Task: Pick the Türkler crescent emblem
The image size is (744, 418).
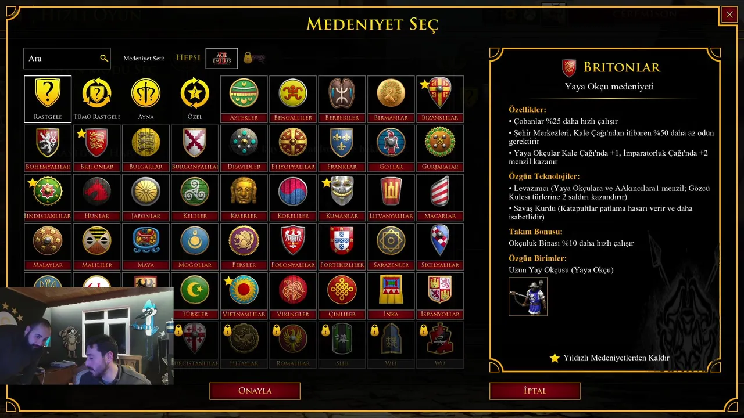Action: pyautogui.click(x=195, y=296)
